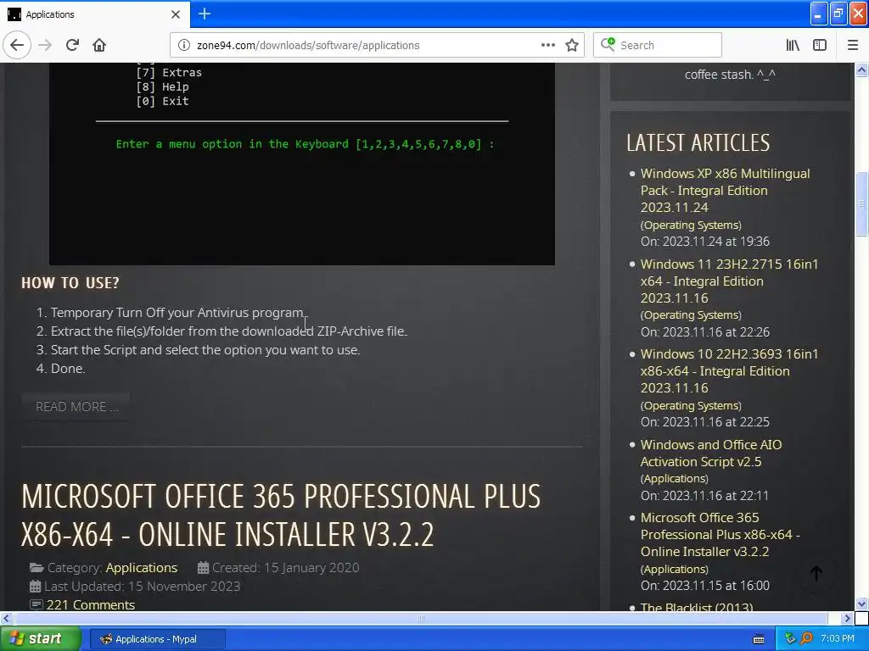Reload the current page
869x651 pixels.
point(72,45)
